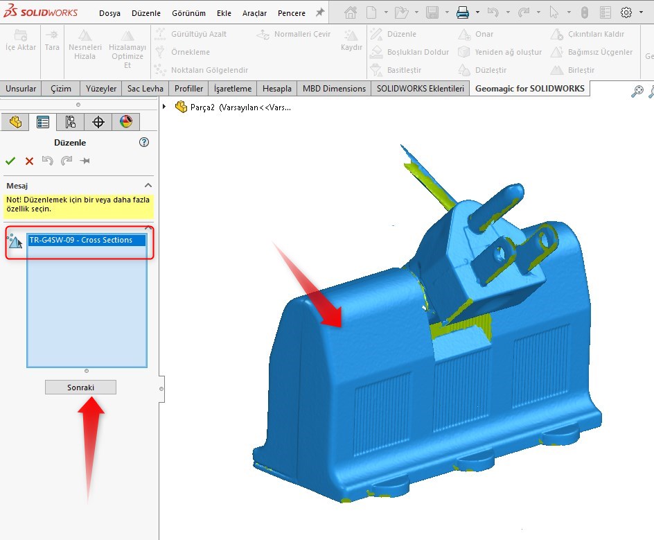
Task: Click the Kaydır tool
Action: click(351, 40)
